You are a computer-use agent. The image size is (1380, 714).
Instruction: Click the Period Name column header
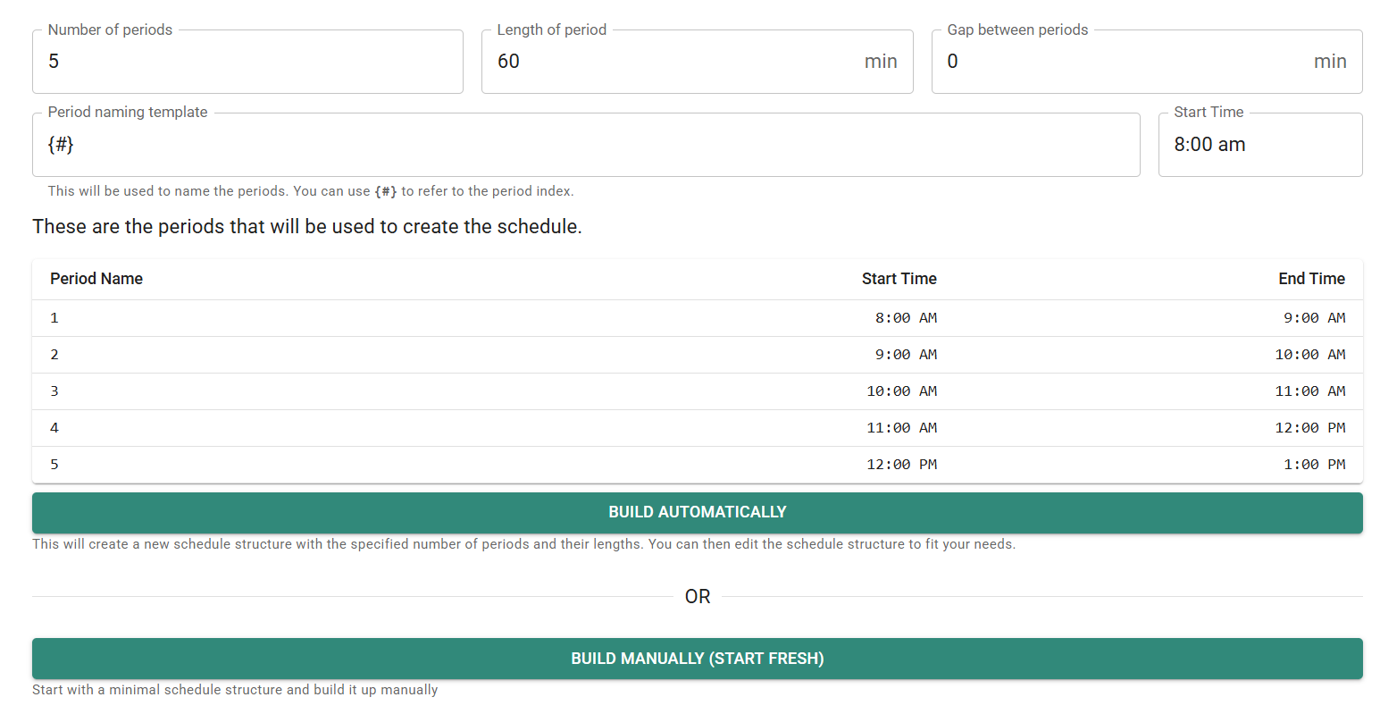click(x=96, y=278)
